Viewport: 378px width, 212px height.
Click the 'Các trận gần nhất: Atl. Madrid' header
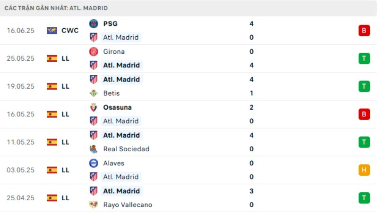[56, 8]
